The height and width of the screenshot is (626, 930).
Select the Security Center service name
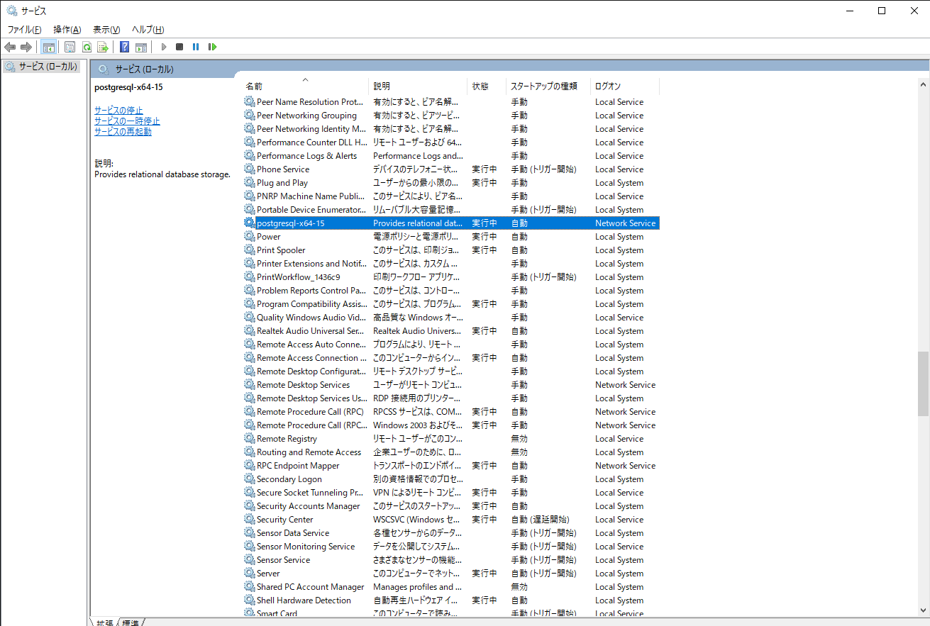click(x=285, y=519)
